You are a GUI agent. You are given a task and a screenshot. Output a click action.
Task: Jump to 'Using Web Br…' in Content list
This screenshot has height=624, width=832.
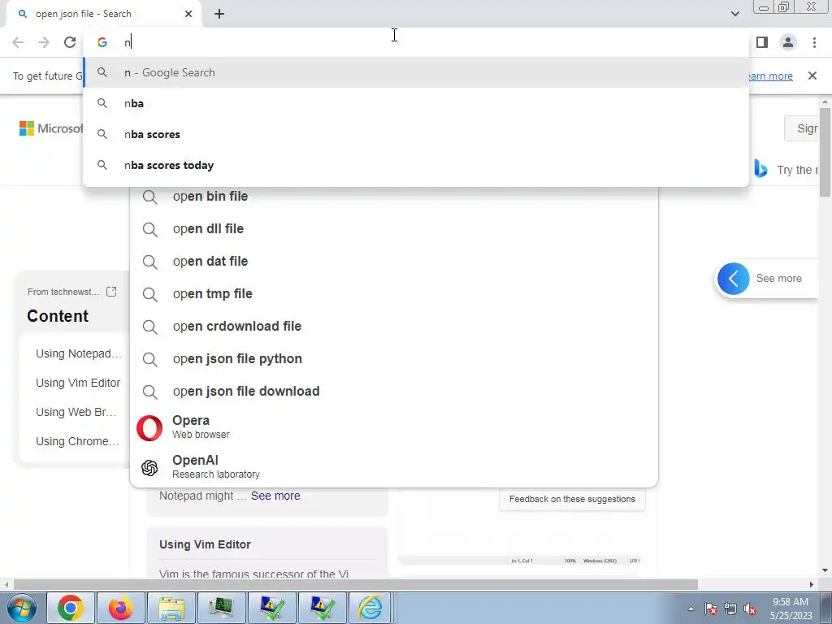(x=76, y=412)
